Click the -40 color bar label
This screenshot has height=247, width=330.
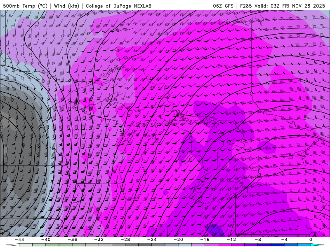pos(46,240)
